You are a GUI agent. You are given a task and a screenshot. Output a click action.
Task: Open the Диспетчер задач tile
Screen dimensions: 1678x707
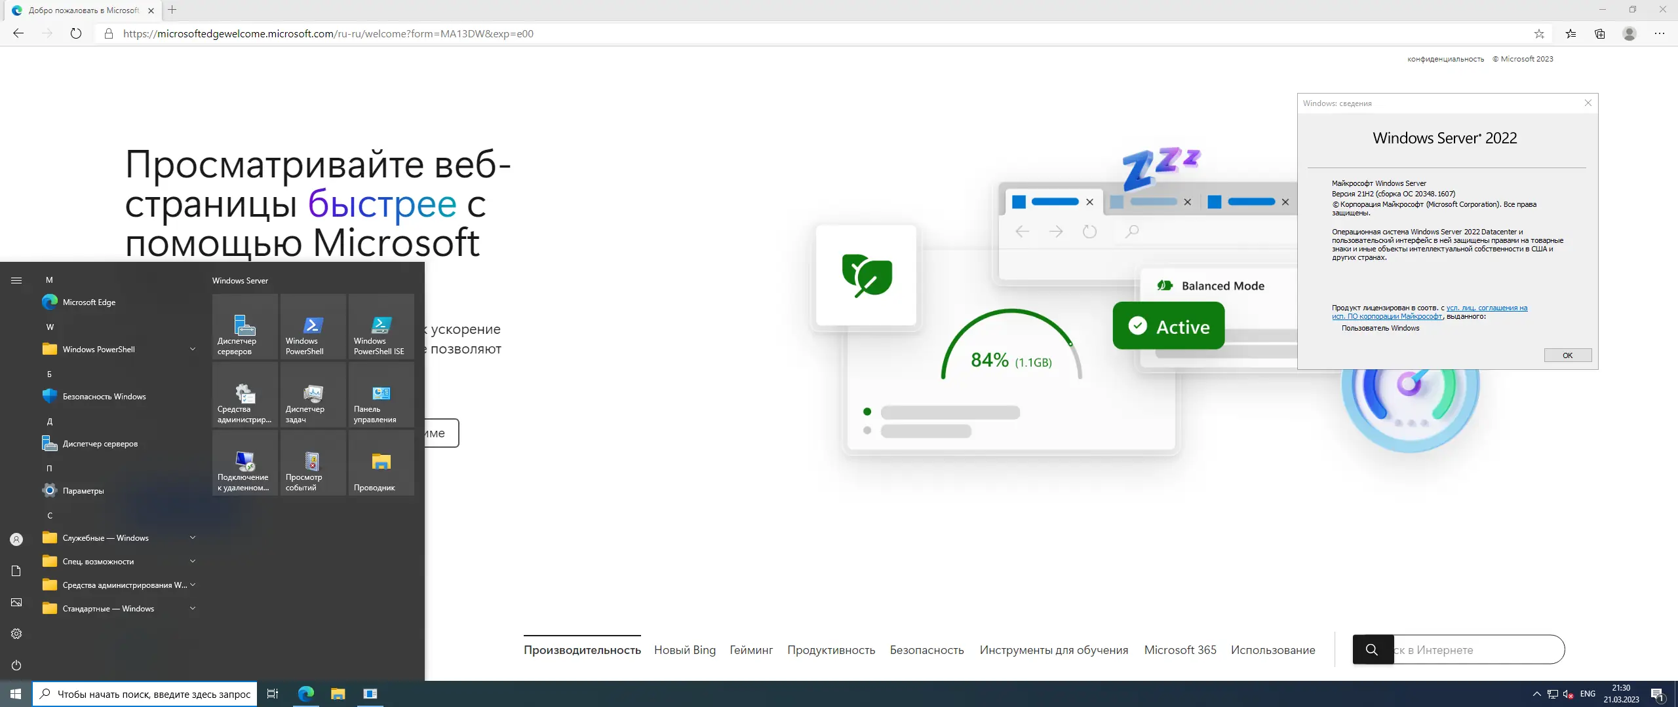tap(313, 395)
